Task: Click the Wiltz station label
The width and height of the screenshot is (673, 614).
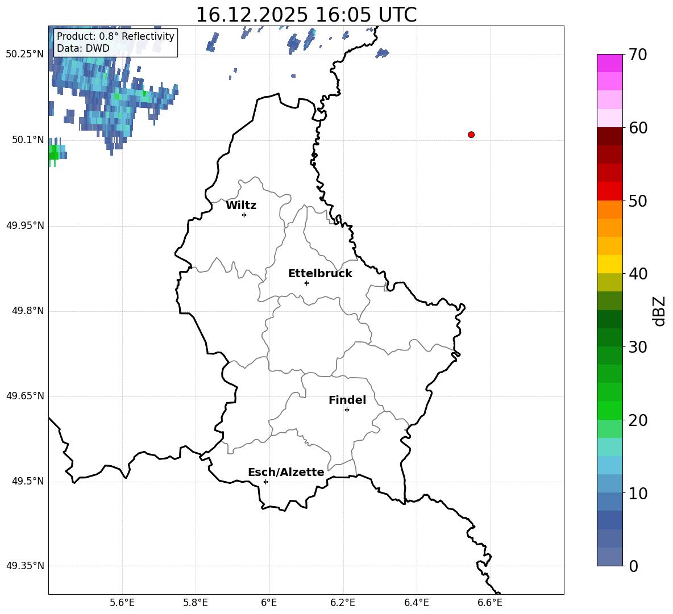Action: coord(241,206)
